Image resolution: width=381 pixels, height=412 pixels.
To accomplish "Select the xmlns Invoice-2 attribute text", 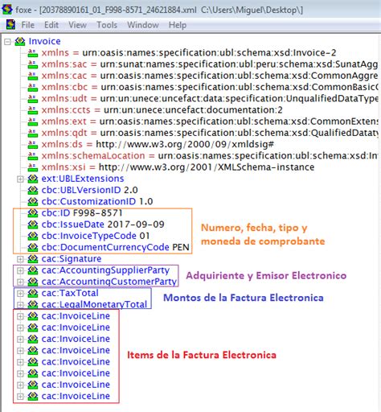I will click(x=189, y=53).
